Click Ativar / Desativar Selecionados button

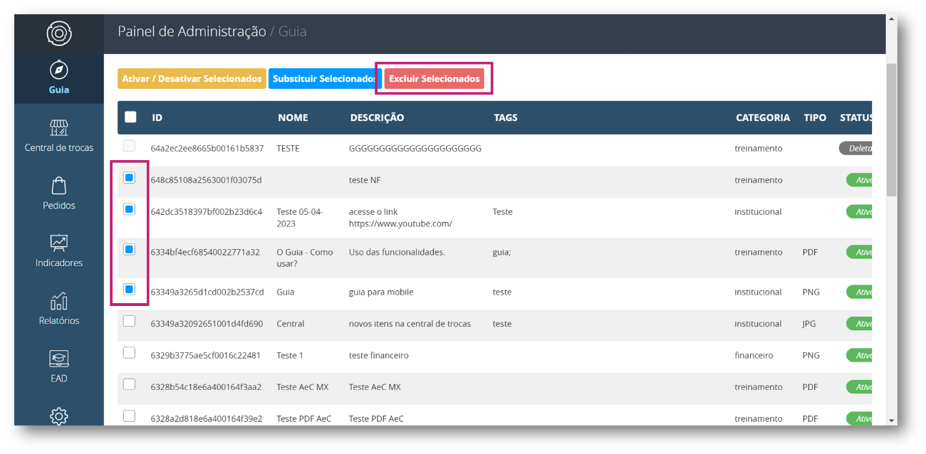192,79
